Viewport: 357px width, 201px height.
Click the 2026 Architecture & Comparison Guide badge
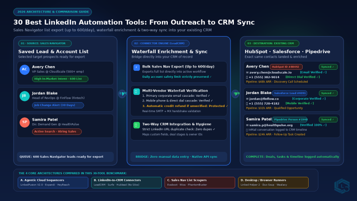click(53, 12)
